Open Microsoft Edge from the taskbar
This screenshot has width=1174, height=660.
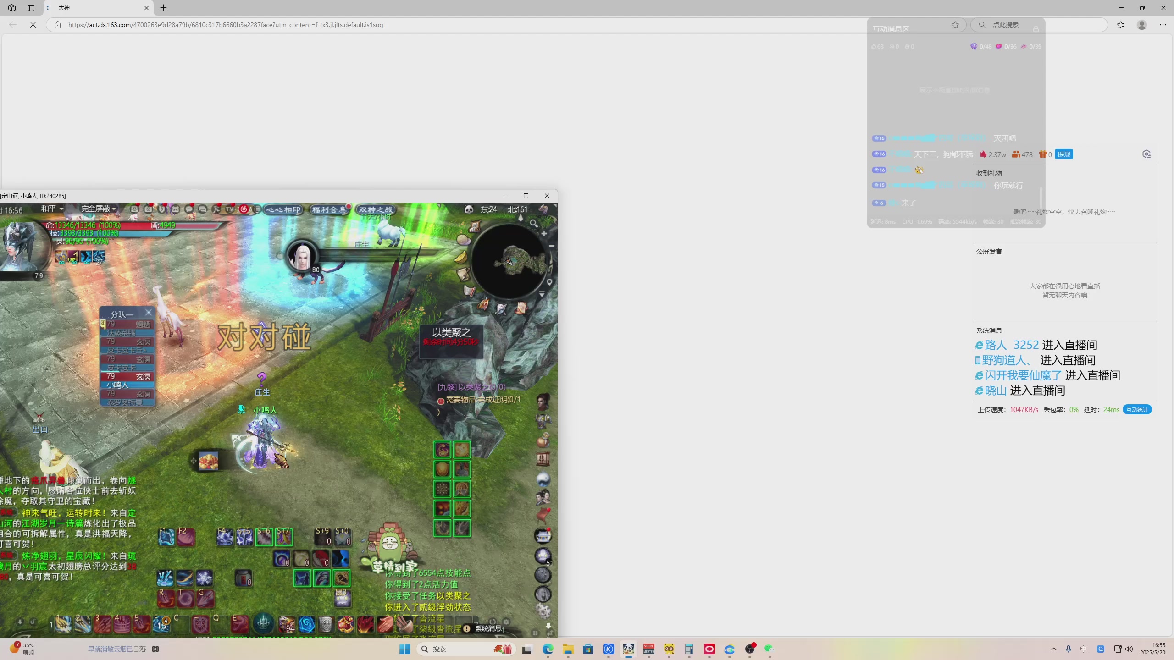tap(548, 649)
